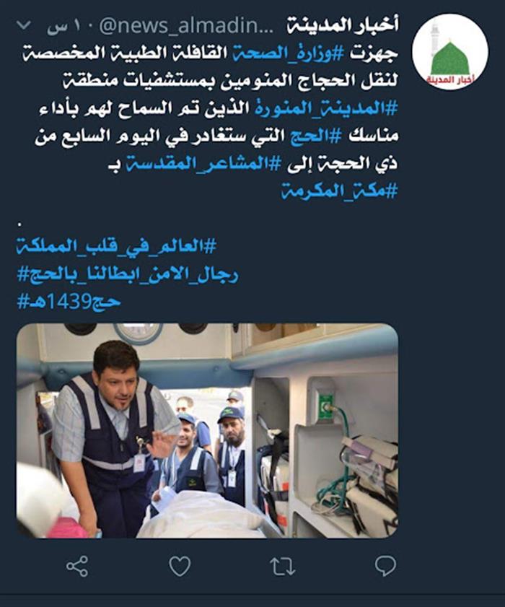The height and width of the screenshot is (607, 505).
Task: Open the أخبار المدينة profile avatar
Action: click(x=450, y=51)
